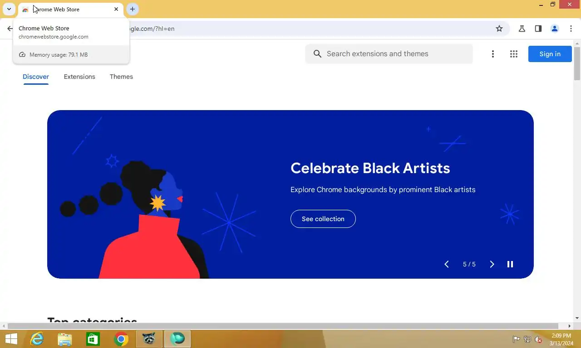Open Chrome Labs flask icon
Screen dimensions: 581x348
pyautogui.click(x=522, y=29)
